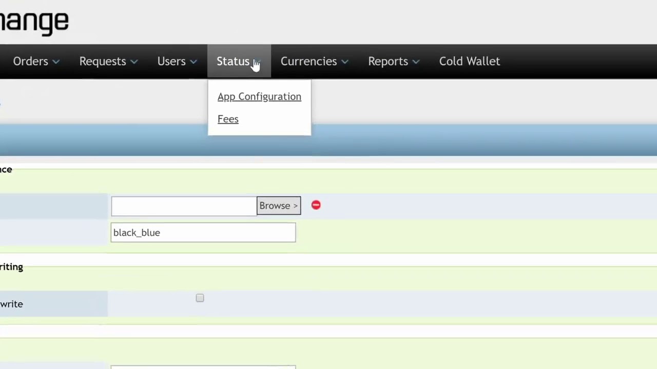Screen dimensions: 657x369
Task: Click the red remove icon beside Browse
Action: tap(316, 205)
